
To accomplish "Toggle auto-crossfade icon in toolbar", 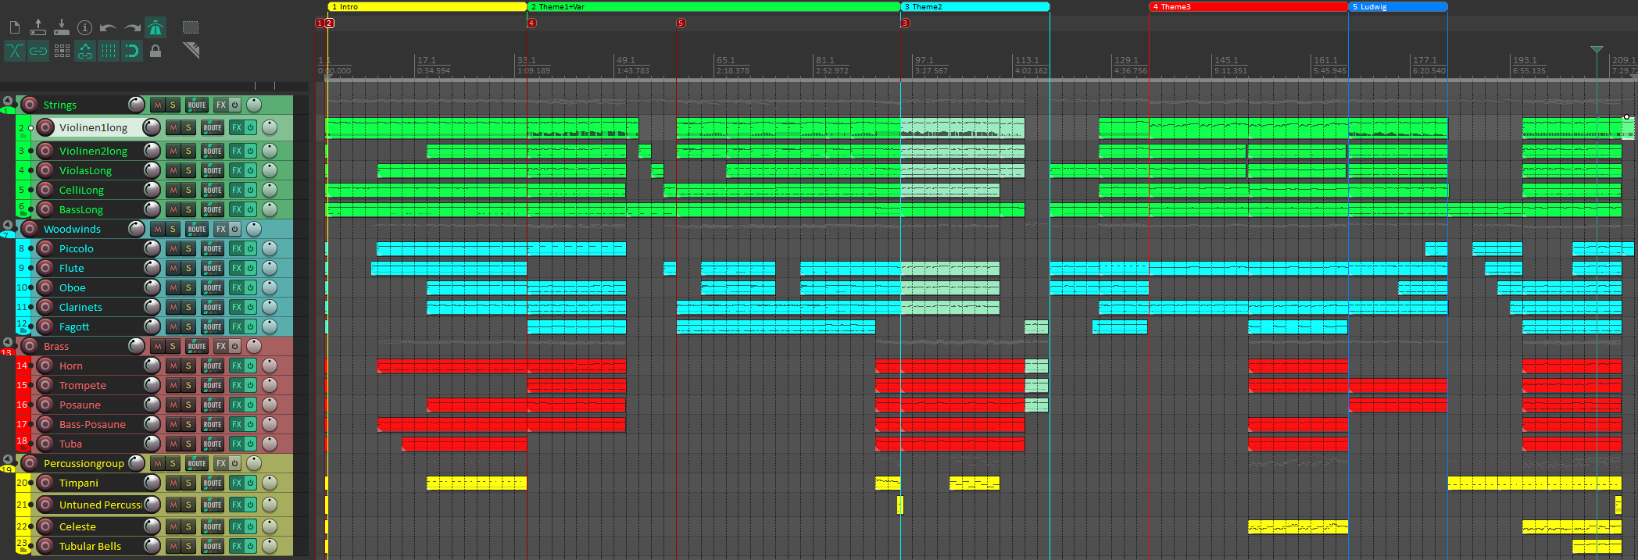I will point(14,52).
